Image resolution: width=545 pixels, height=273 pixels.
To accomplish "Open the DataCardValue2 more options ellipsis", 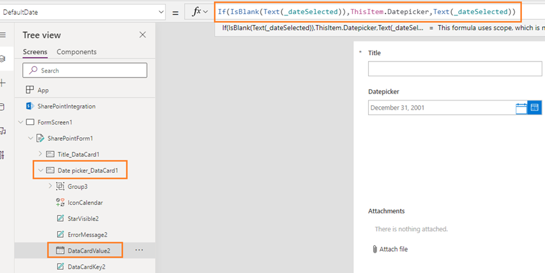I will coord(139,250).
